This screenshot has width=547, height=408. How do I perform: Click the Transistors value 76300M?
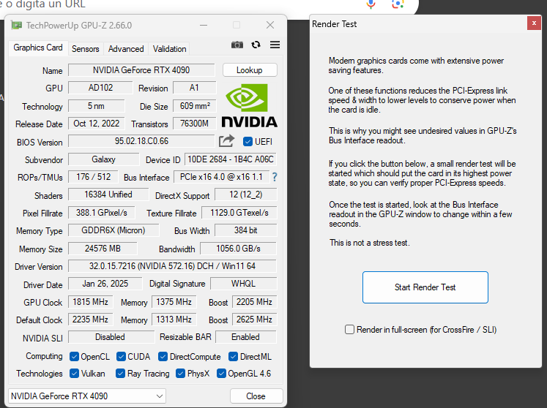point(194,124)
